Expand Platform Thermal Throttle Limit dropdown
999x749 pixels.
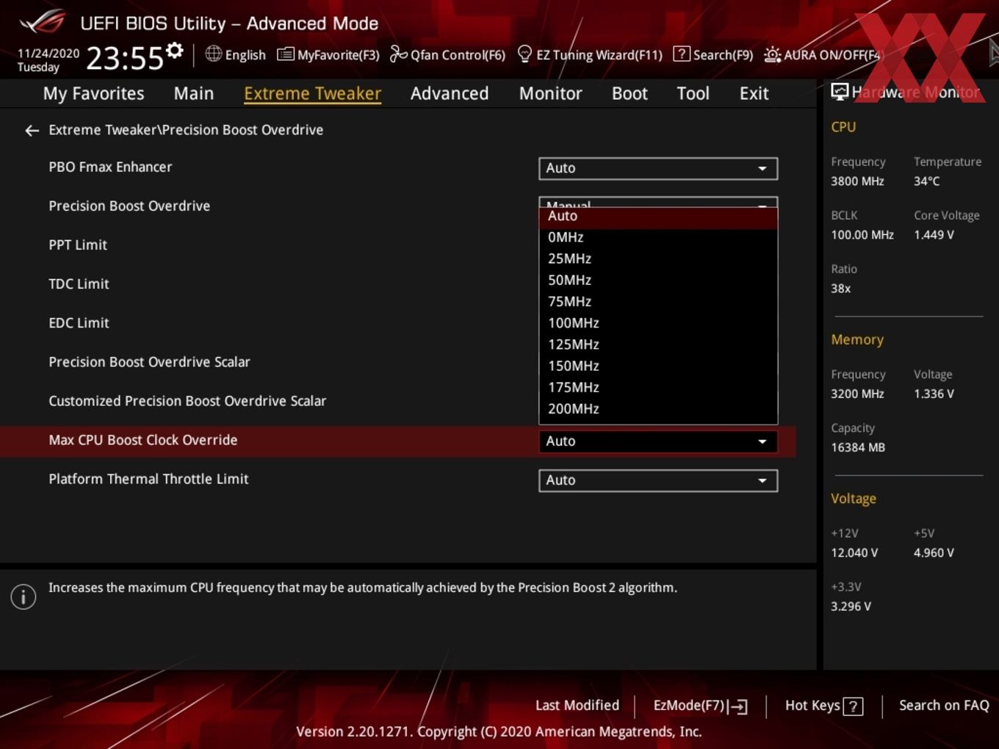(658, 480)
